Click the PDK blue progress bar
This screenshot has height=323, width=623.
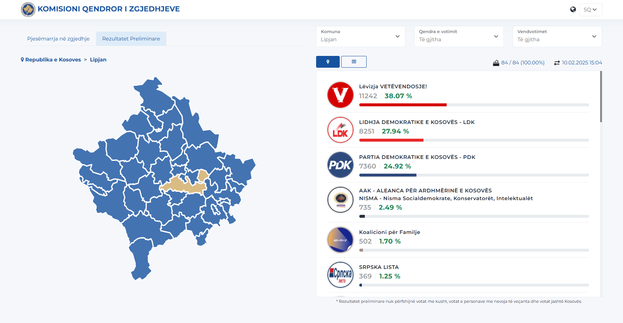474,175
